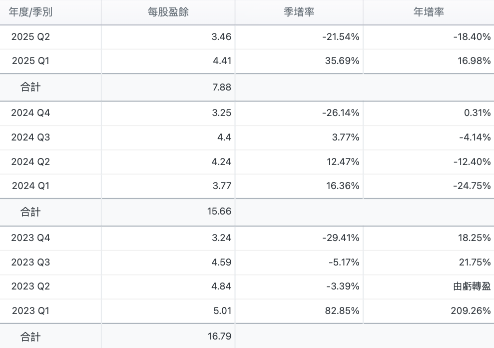Screen dimensions: 494x348
Task: Click the 年度/季別 column header
Action: 30,12
